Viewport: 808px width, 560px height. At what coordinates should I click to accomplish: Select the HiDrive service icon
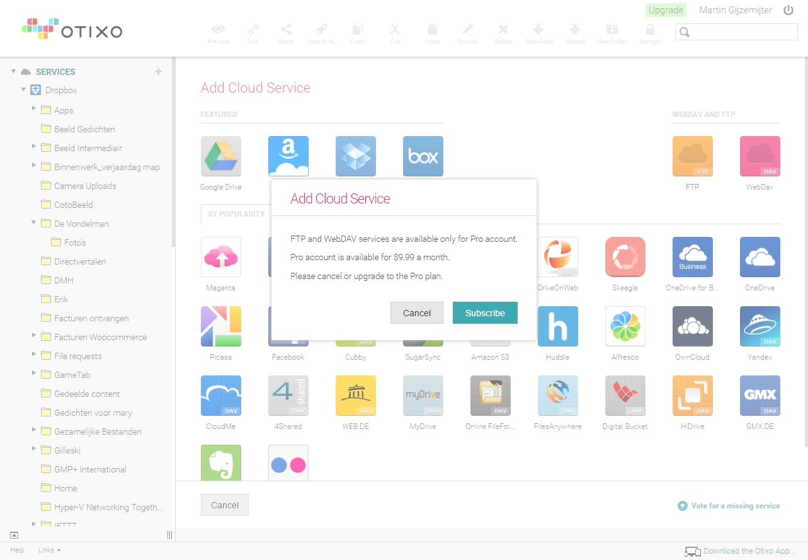693,396
